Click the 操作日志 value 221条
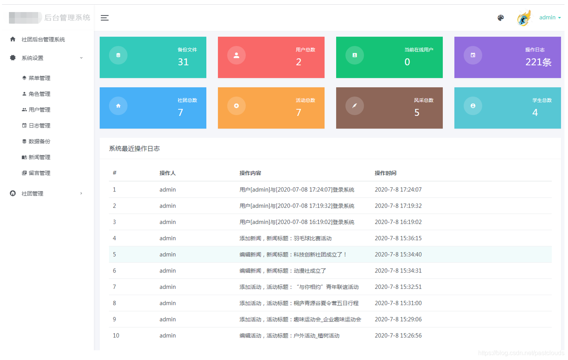 pyautogui.click(x=538, y=62)
